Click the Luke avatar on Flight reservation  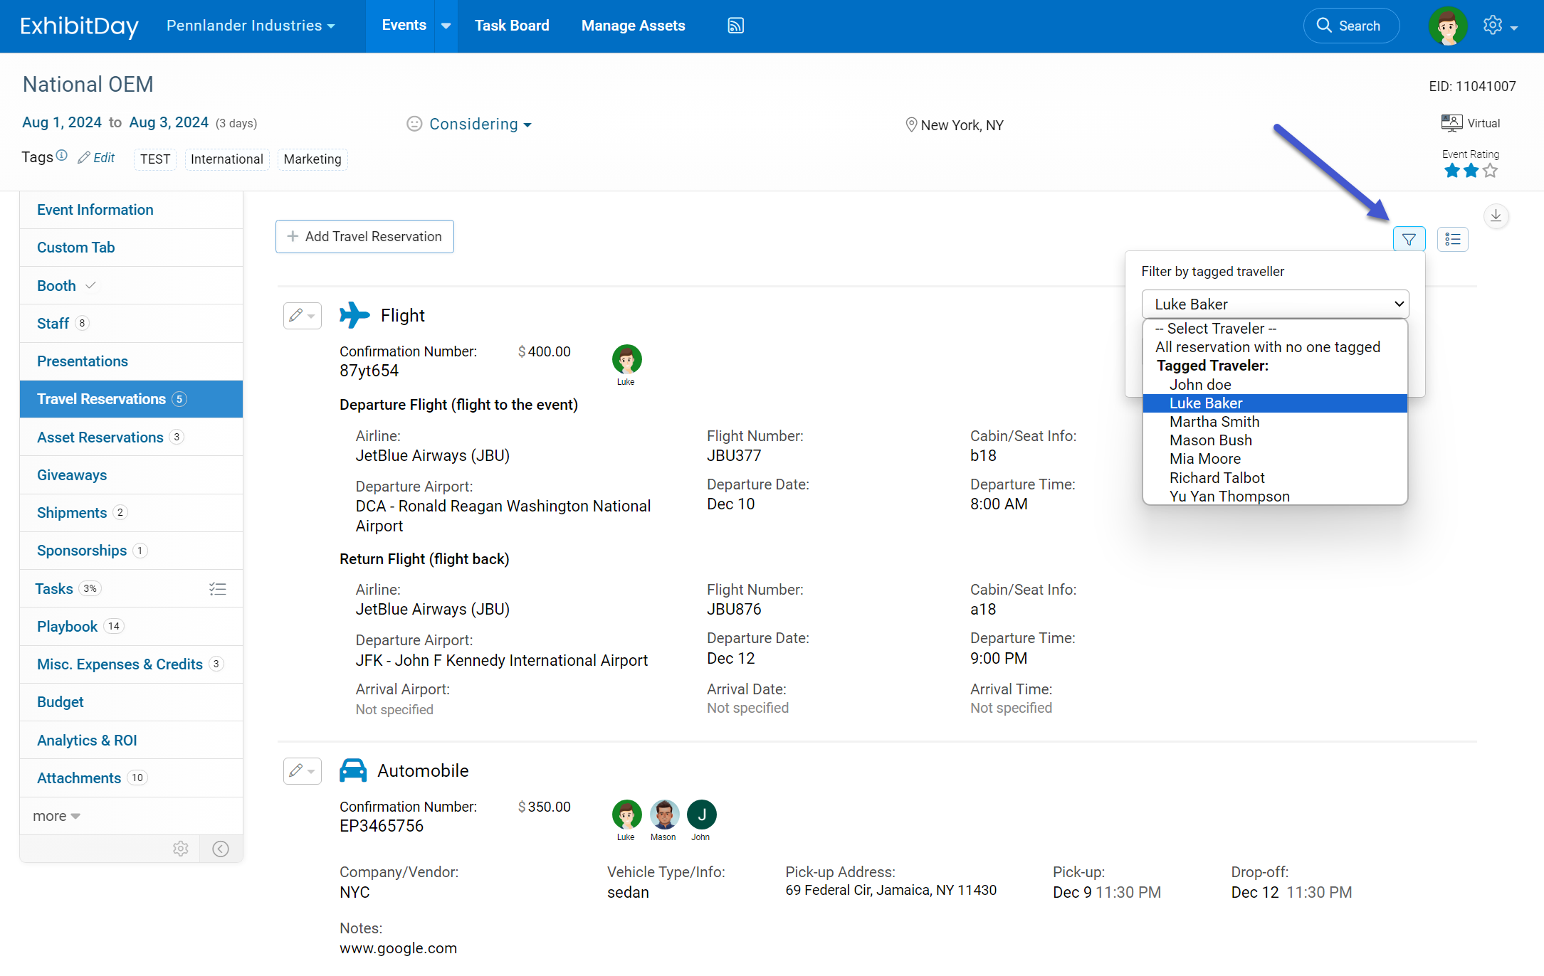tap(628, 360)
